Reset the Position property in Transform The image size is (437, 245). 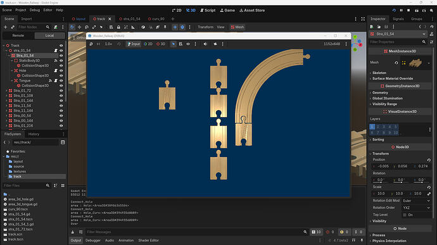429,160
